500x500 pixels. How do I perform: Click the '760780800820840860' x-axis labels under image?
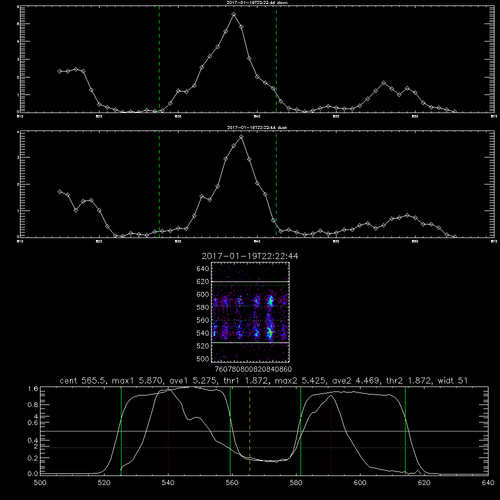tap(253, 369)
